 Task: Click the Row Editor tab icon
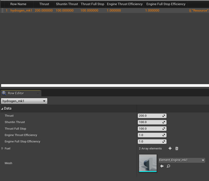pos(4,93)
